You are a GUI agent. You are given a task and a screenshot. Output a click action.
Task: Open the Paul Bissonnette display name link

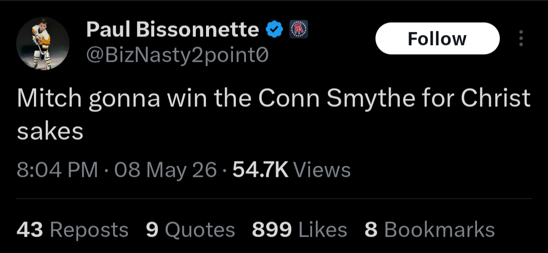point(173,29)
